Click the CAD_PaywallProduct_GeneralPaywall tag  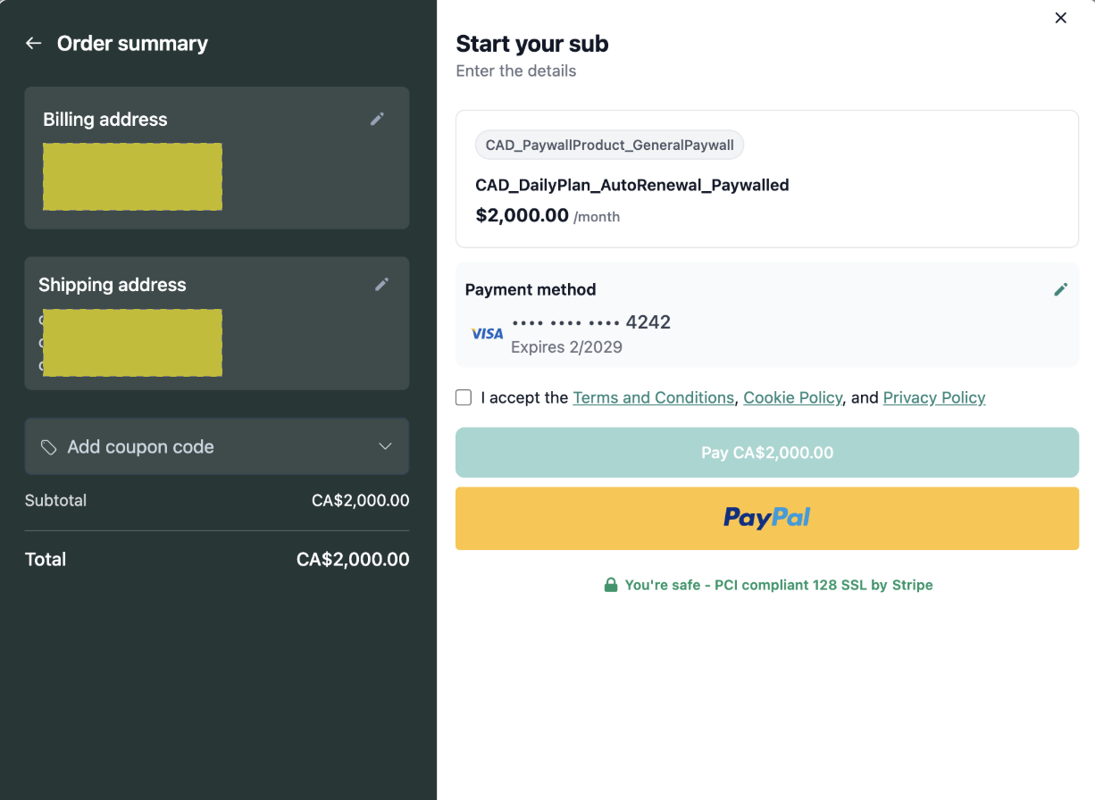point(610,145)
